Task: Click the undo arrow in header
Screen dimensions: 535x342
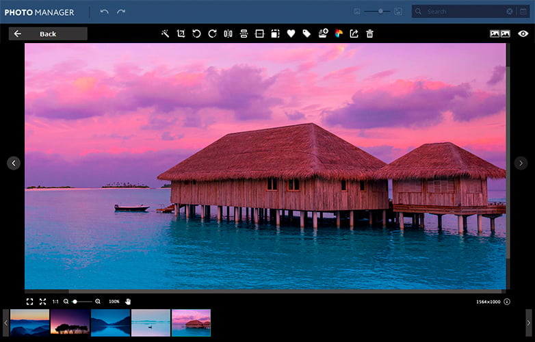Action: pyautogui.click(x=105, y=12)
